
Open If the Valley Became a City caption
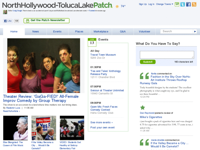42,145
